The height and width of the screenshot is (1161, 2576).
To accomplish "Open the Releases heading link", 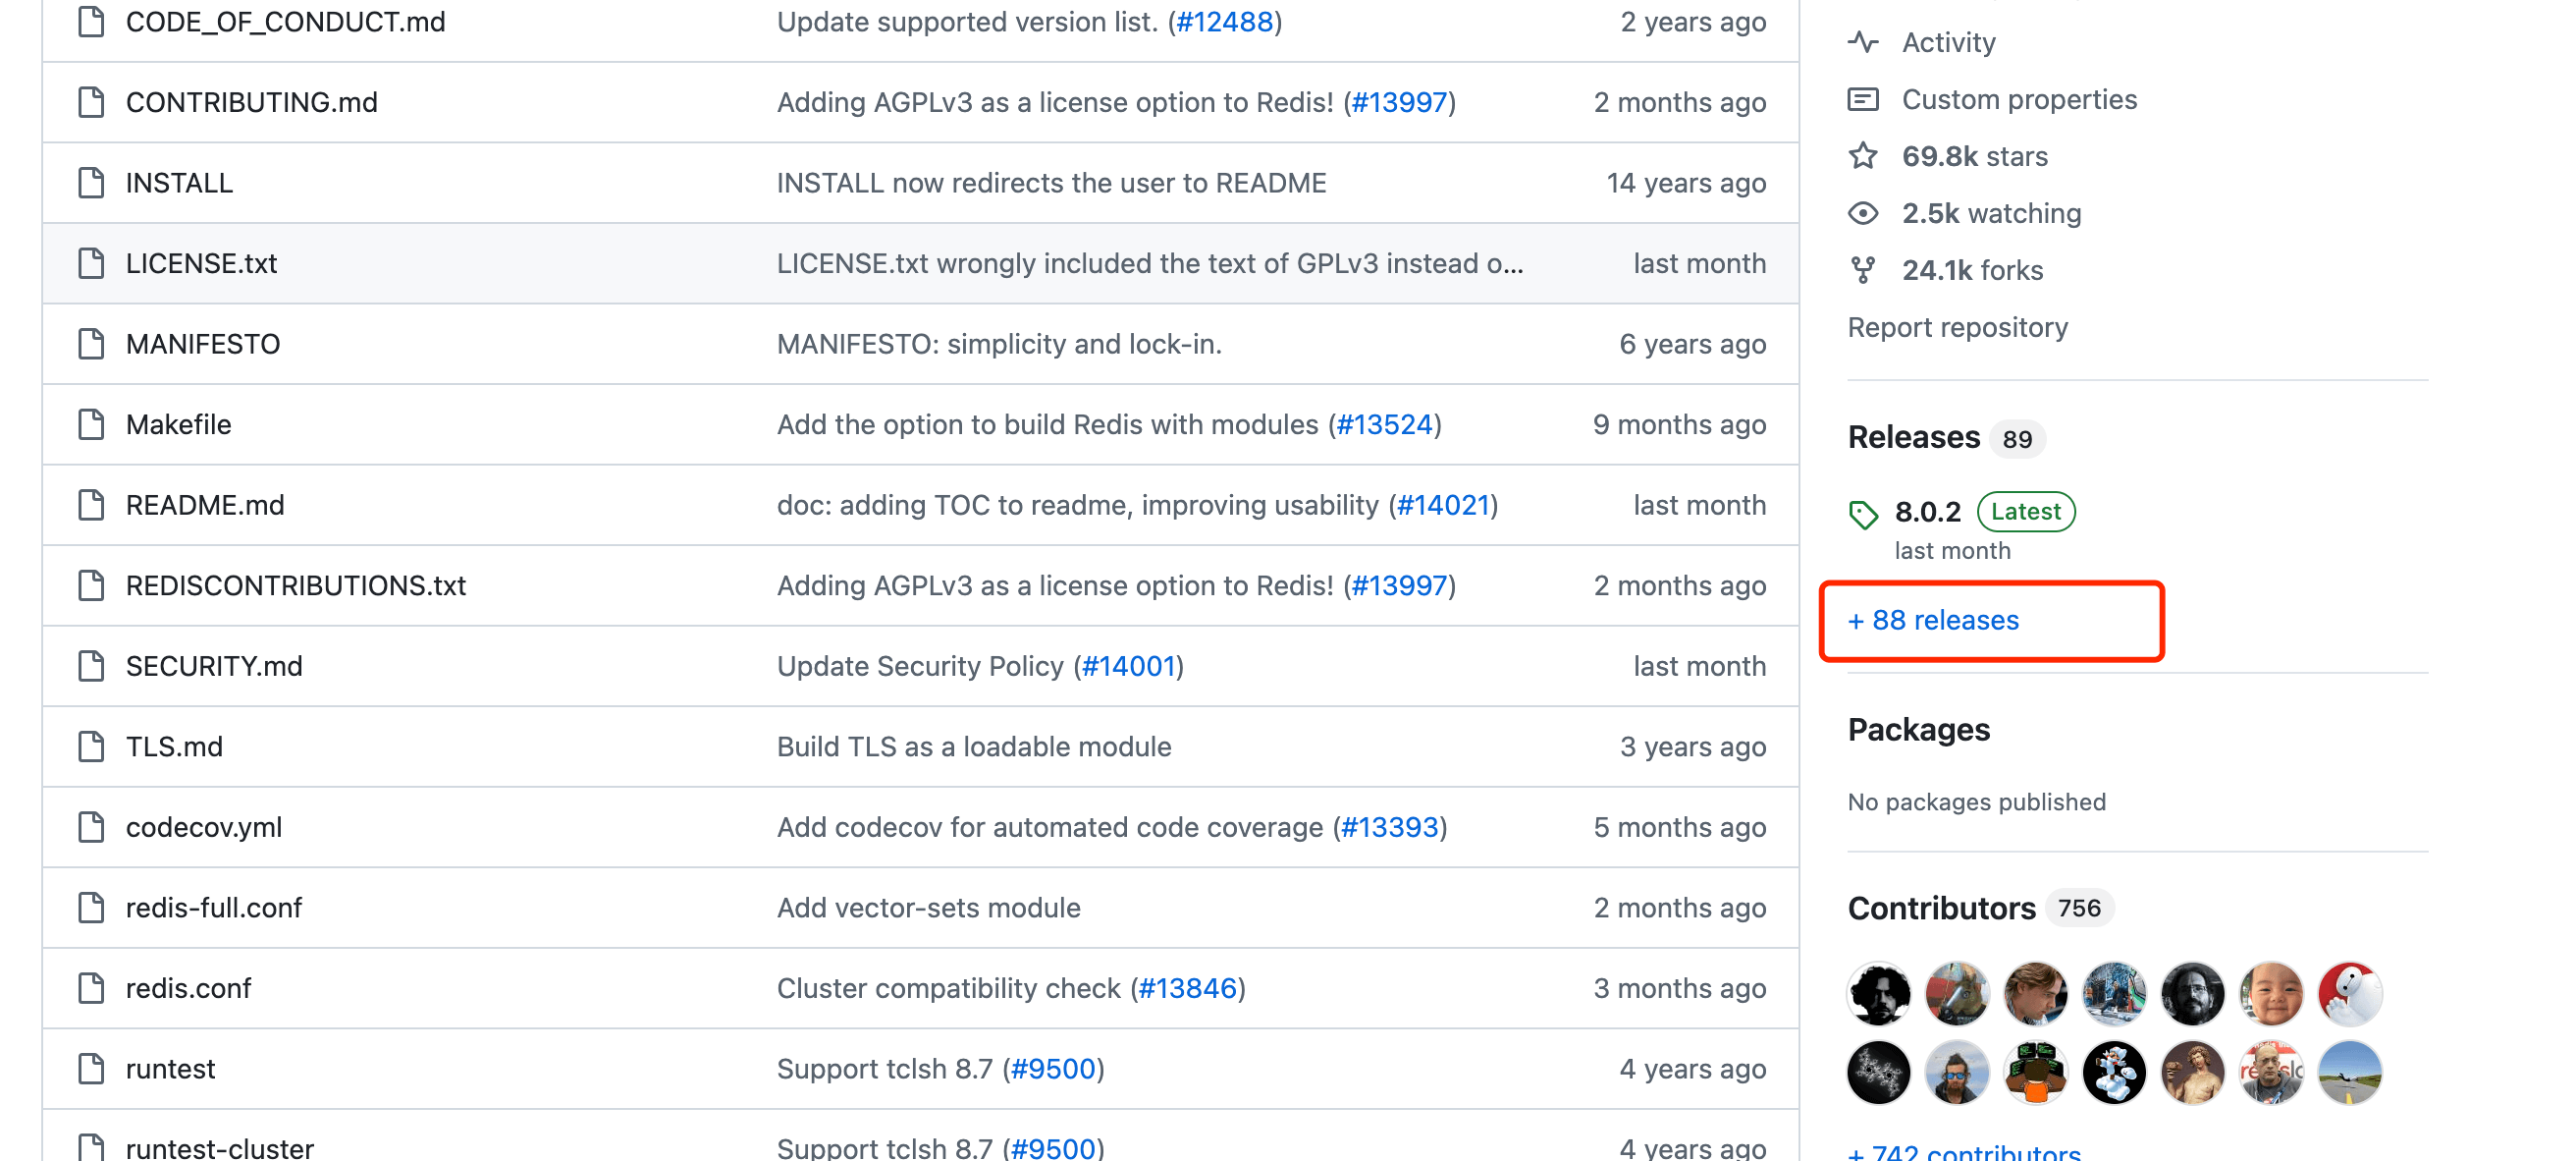I will tap(1913, 437).
